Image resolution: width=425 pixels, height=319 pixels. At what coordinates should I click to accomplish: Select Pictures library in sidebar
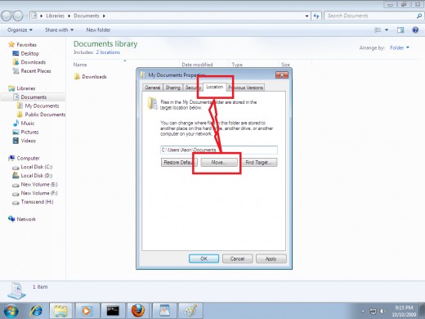[29, 132]
